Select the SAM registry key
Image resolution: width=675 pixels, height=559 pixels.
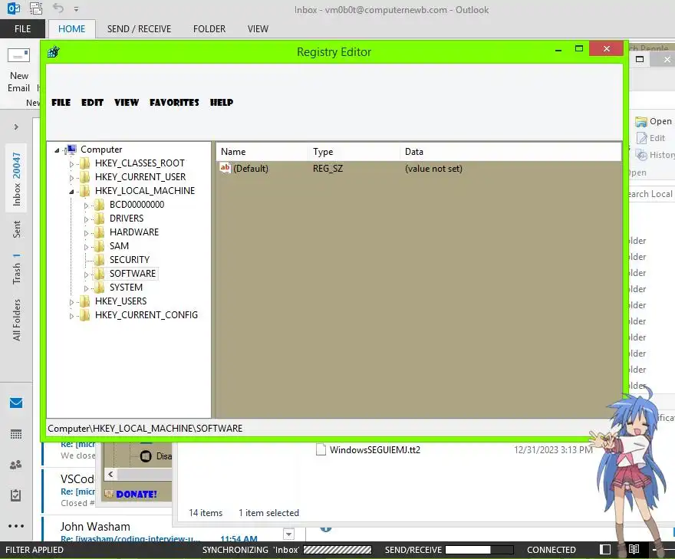(119, 245)
